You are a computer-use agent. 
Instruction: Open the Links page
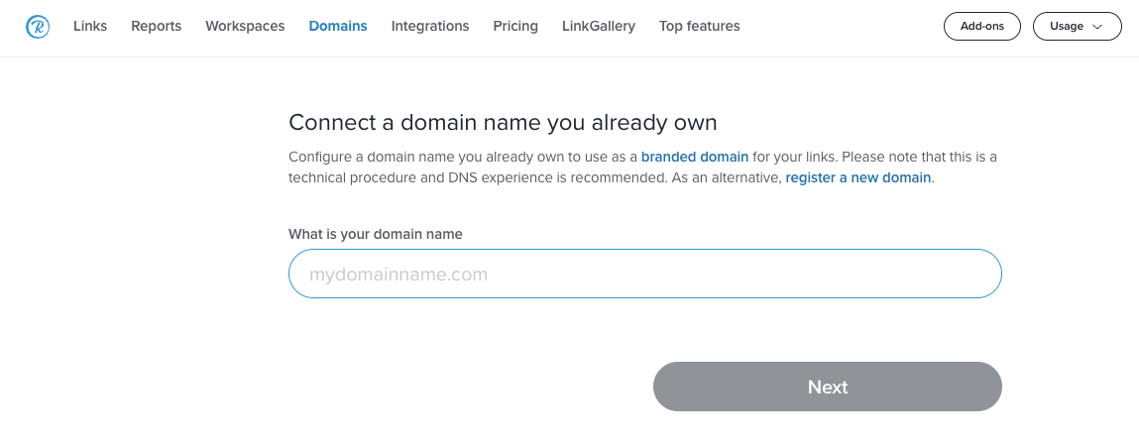pyautogui.click(x=90, y=26)
